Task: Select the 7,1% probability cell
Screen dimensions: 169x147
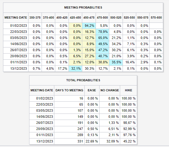Action: (129, 44)
